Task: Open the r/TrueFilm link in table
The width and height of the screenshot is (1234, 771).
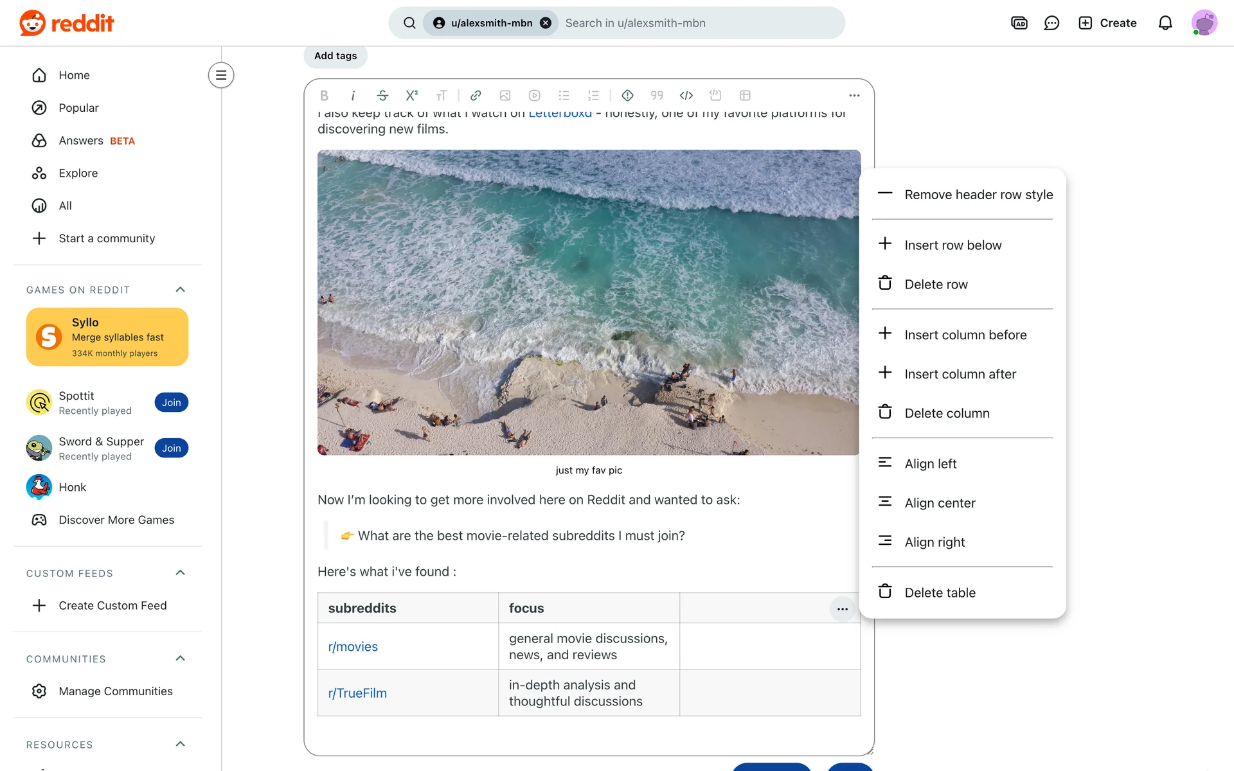Action: click(357, 693)
